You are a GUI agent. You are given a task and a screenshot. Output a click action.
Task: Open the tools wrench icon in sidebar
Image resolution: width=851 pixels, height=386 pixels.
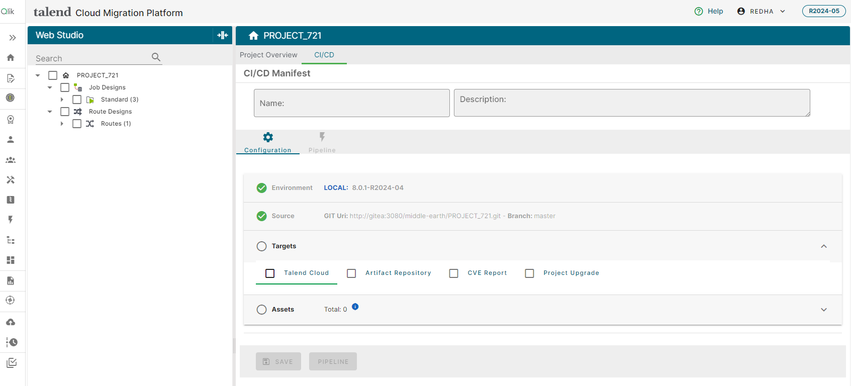11,180
